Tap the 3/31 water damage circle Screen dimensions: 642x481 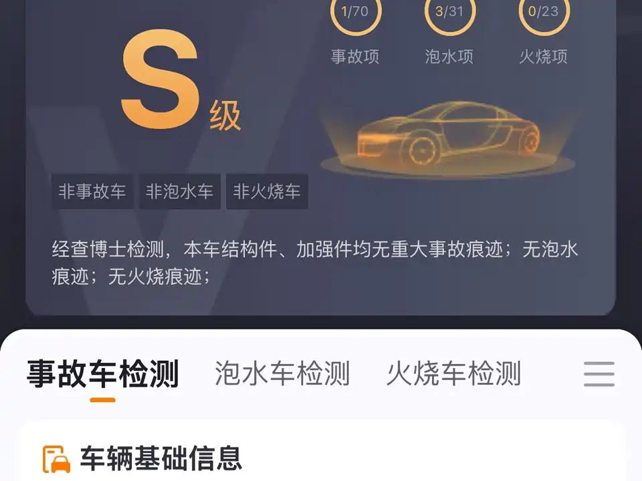pyautogui.click(x=449, y=12)
